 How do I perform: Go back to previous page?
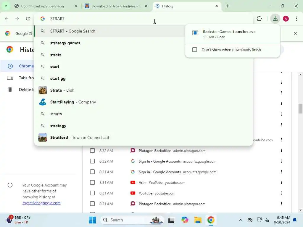click(7, 19)
